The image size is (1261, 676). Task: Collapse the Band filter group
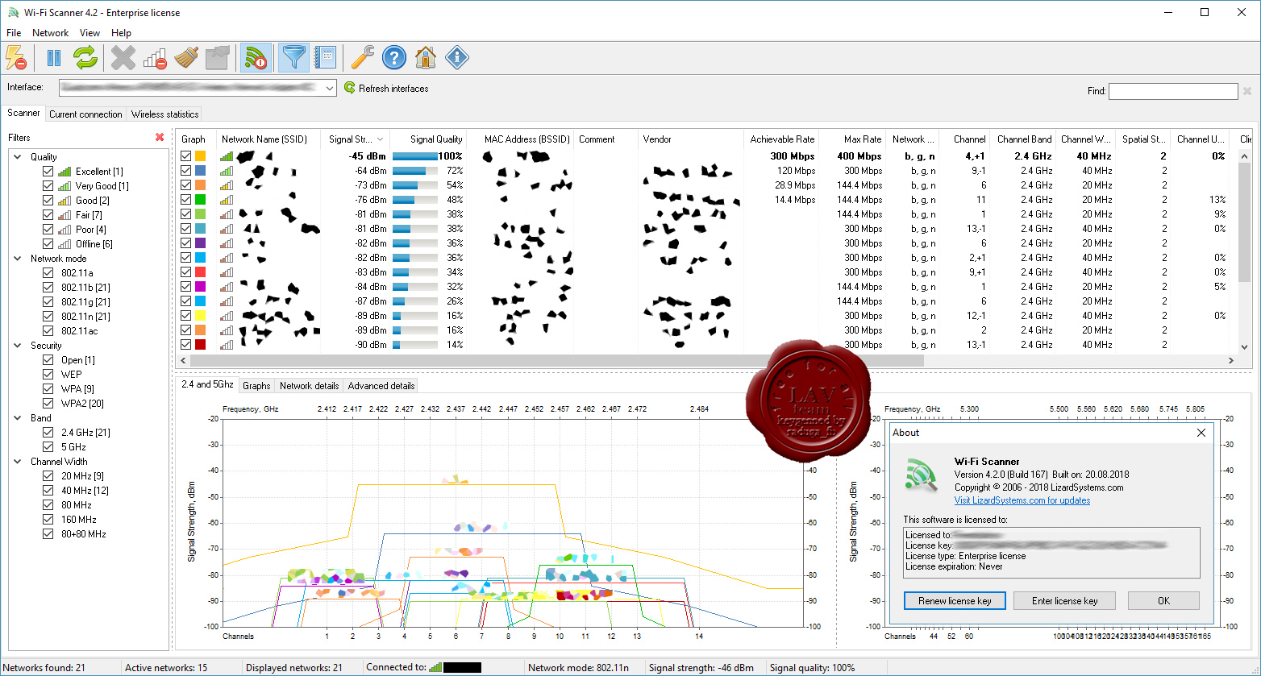point(19,418)
